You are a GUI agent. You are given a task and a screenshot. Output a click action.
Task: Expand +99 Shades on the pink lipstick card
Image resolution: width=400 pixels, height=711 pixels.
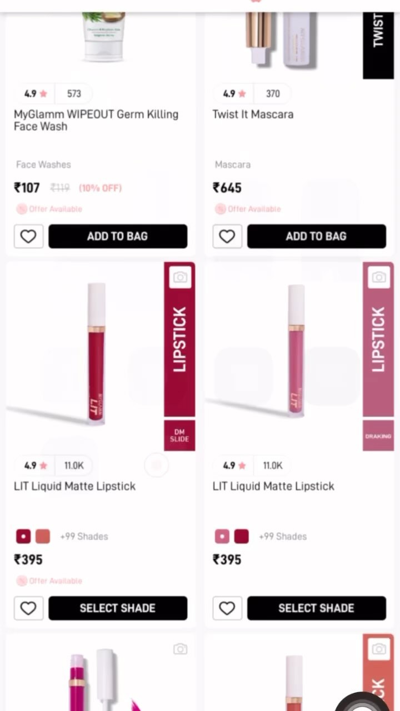(283, 537)
